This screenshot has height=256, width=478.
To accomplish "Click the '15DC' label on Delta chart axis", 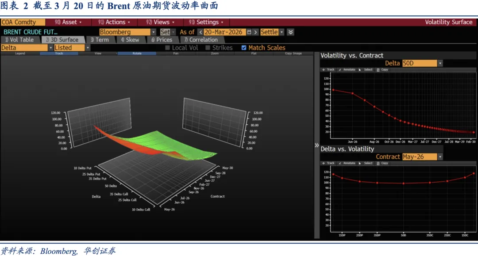I will [465, 235].
